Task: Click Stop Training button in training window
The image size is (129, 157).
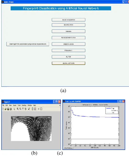Action: pos(68,148)
